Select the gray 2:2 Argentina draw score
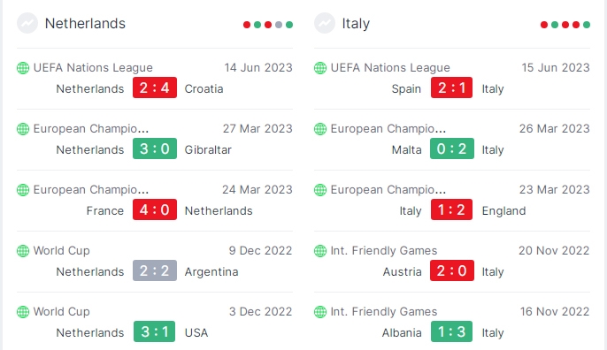The height and width of the screenshot is (350, 607). point(155,270)
